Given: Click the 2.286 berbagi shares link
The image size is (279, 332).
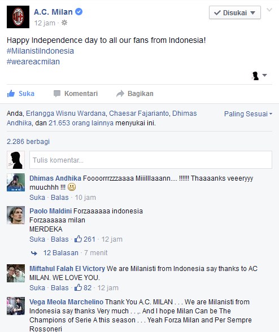Looking at the screenshot, I should (x=28, y=141).
